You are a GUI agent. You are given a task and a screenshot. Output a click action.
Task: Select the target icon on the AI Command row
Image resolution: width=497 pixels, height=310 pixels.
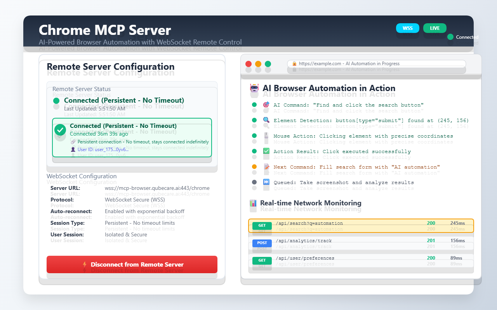(x=266, y=105)
